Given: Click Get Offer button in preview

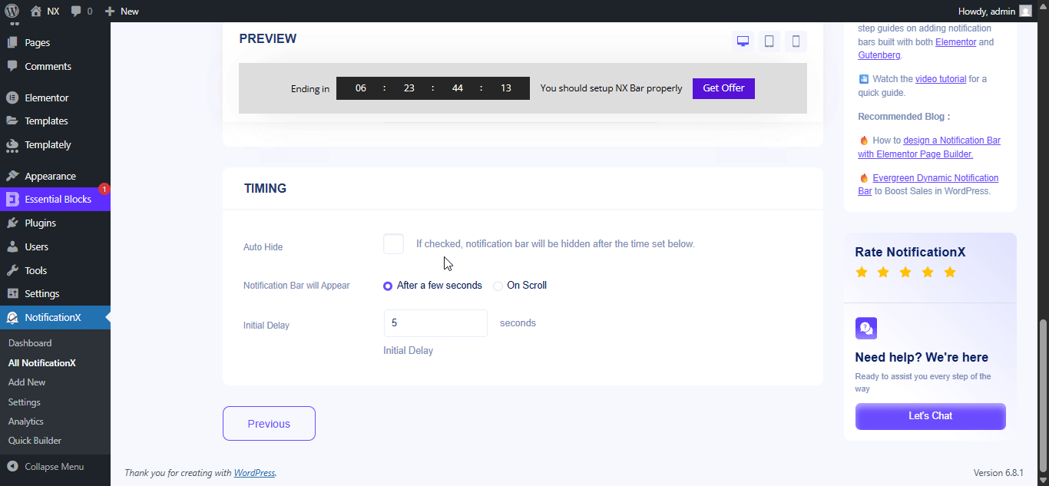Looking at the screenshot, I should click(723, 88).
